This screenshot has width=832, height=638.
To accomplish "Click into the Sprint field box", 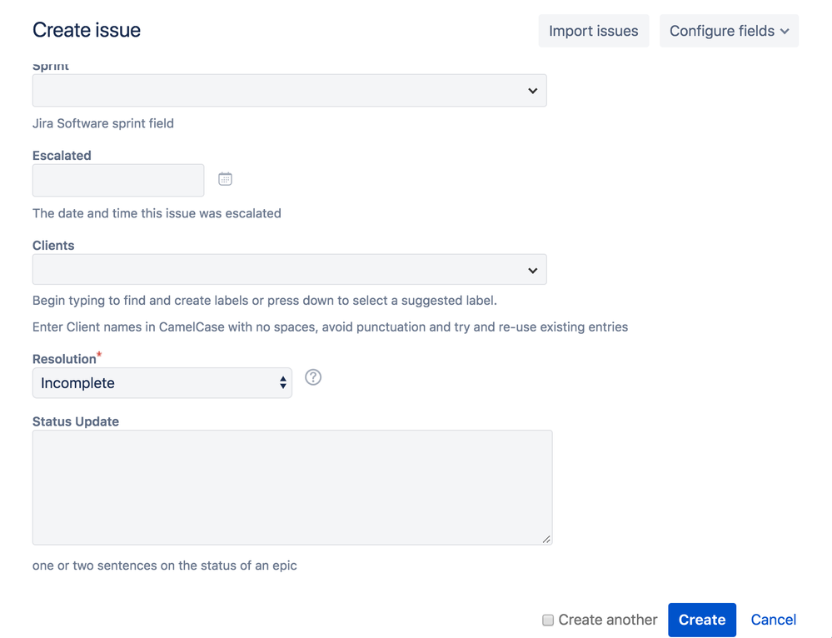I will [275, 91].
